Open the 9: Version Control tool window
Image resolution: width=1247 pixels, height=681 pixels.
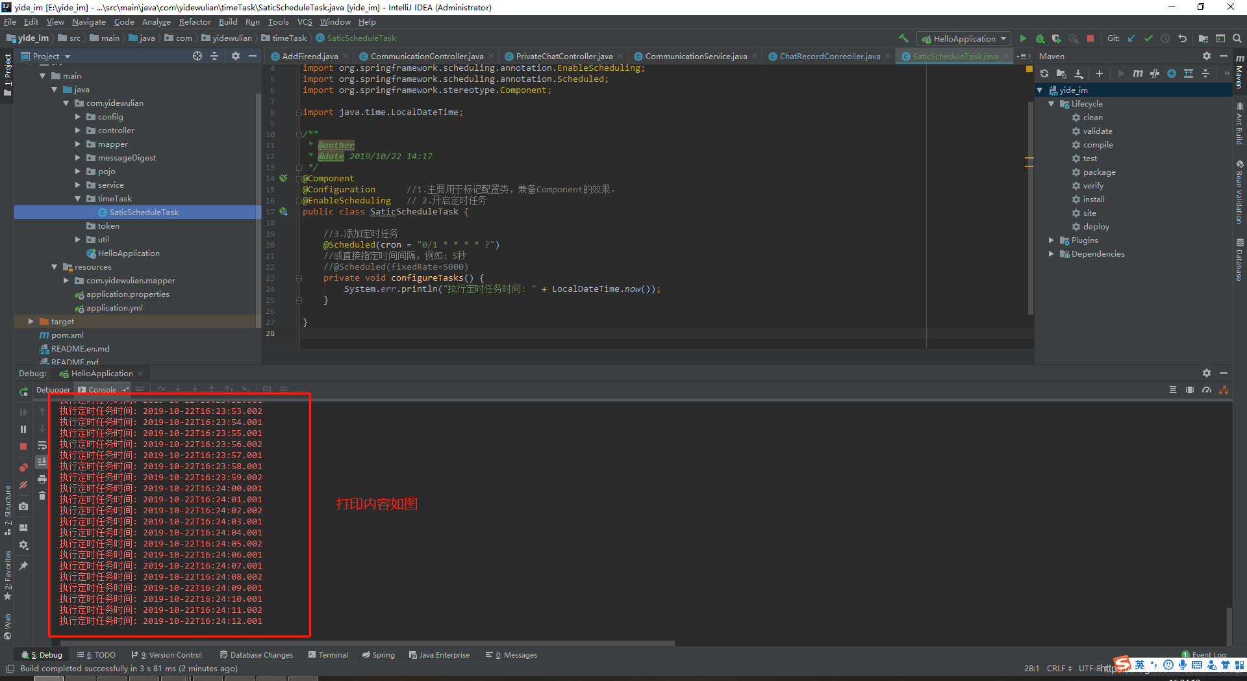pos(166,655)
